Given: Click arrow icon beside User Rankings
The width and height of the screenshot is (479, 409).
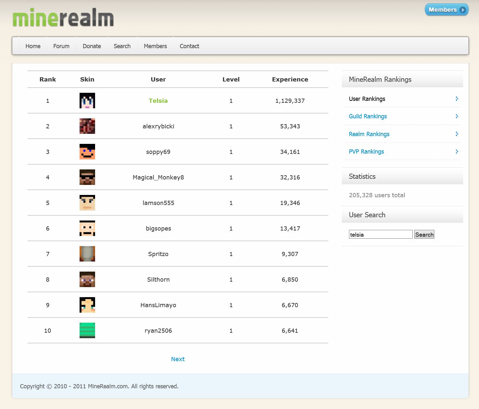Looking at the screenshot, I should [457, 99].
